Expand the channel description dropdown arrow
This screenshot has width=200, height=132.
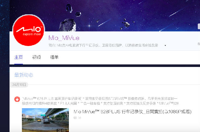point(165,45)
